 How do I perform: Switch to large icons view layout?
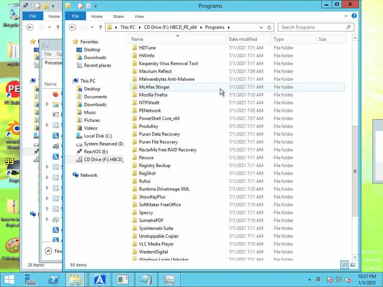352,265
